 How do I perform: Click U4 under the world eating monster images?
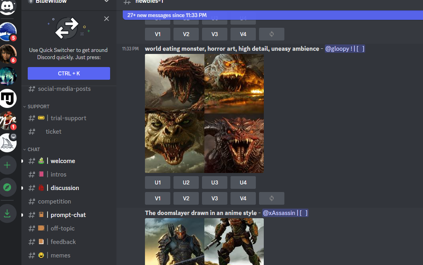pos(243,182)
